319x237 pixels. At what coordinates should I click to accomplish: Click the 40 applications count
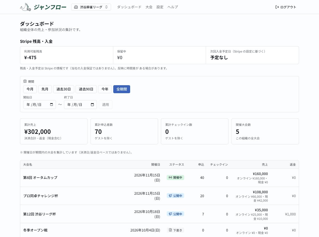point(202,178)
